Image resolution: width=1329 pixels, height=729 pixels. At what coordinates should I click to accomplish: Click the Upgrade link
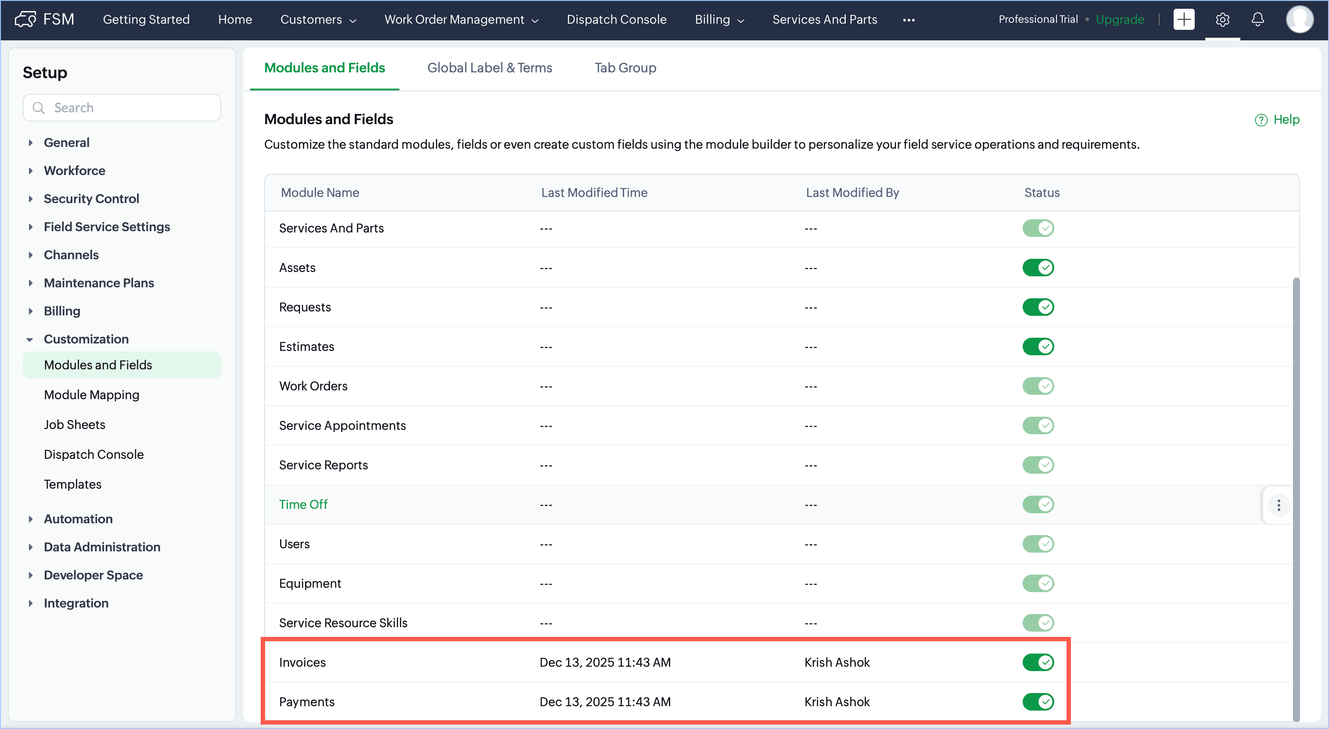click(1120, 20)
